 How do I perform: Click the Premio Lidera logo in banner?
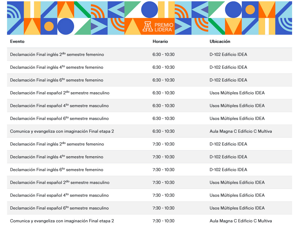pyautogui.click(x=158, y=27)
